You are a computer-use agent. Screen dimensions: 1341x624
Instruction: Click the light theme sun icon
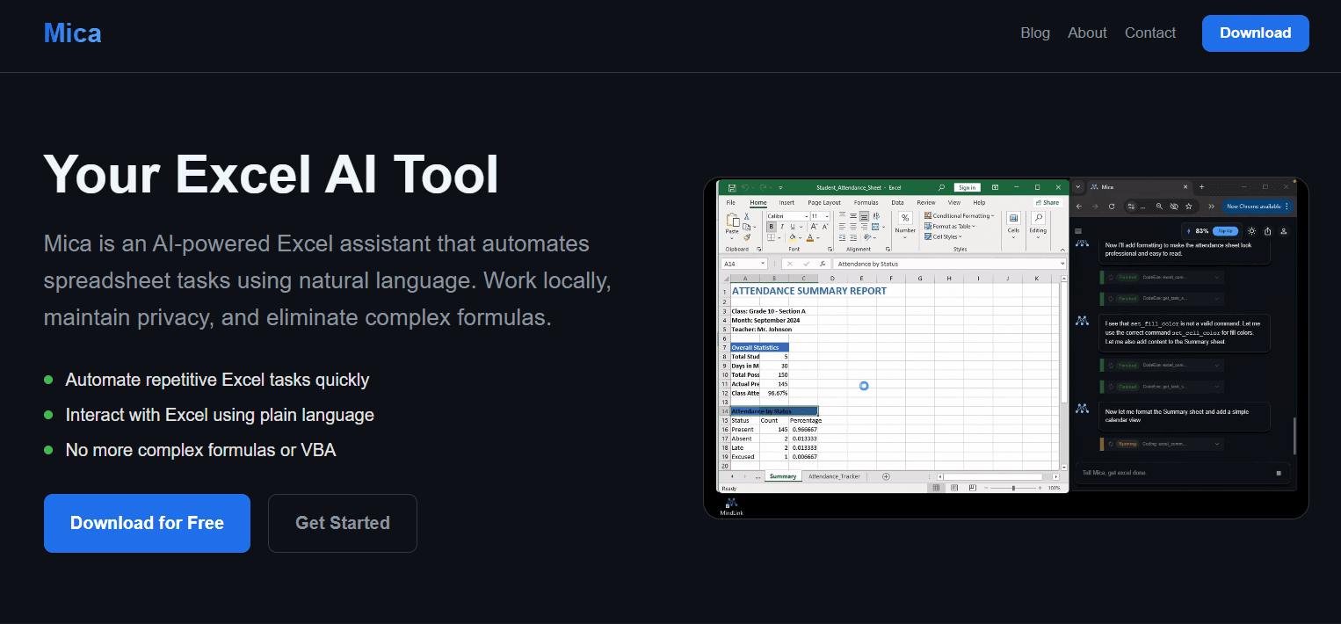tap(1252, 231)
